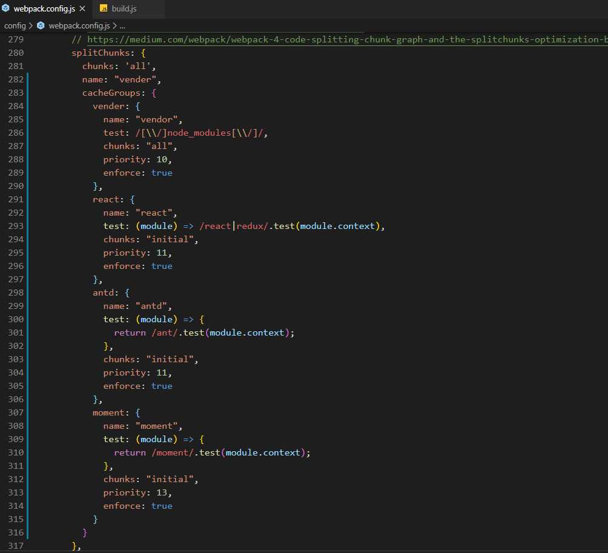The height and width of the screenshot is (553, 608).
Task: Click /moment/ regex on line 310
Action: [x=173, y=452]
